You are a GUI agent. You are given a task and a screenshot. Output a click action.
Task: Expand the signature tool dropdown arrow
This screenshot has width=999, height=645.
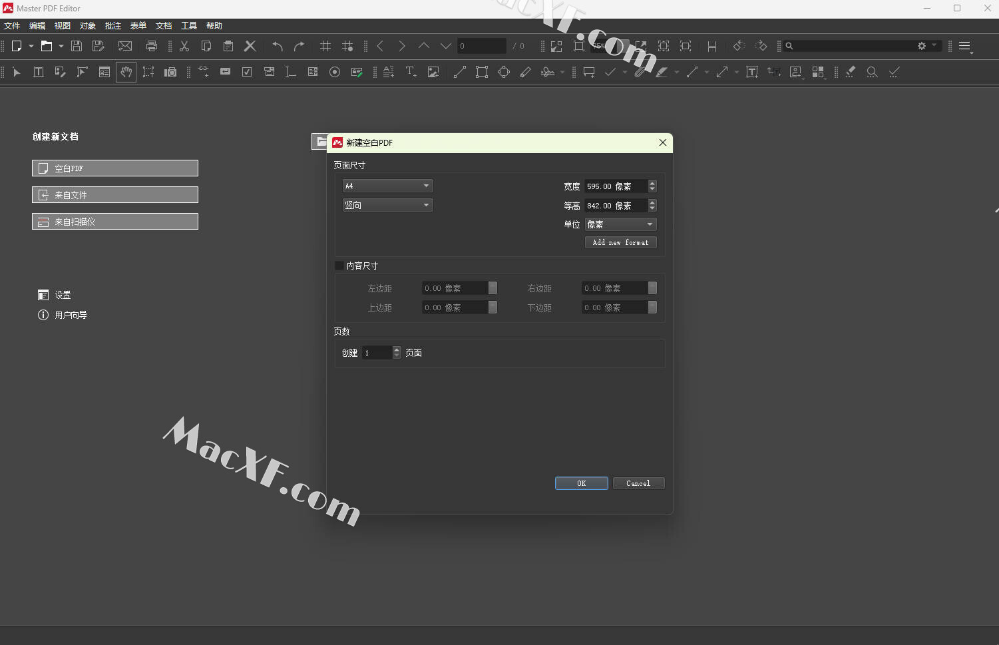[562, 72]
